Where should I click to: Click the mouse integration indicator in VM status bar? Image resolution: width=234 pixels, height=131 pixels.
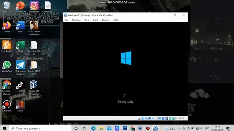[170, 118]
